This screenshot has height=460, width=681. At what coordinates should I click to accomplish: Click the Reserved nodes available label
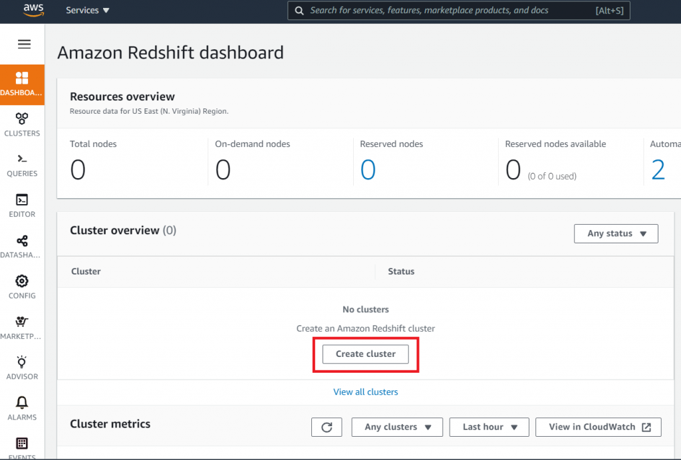(x=555, y=144)
